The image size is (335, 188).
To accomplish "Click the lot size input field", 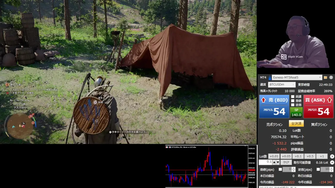I will point(265,162).
